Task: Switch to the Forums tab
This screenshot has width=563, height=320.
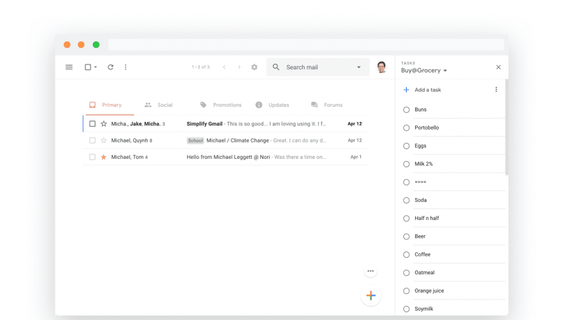Action: [x=327, y=105]
